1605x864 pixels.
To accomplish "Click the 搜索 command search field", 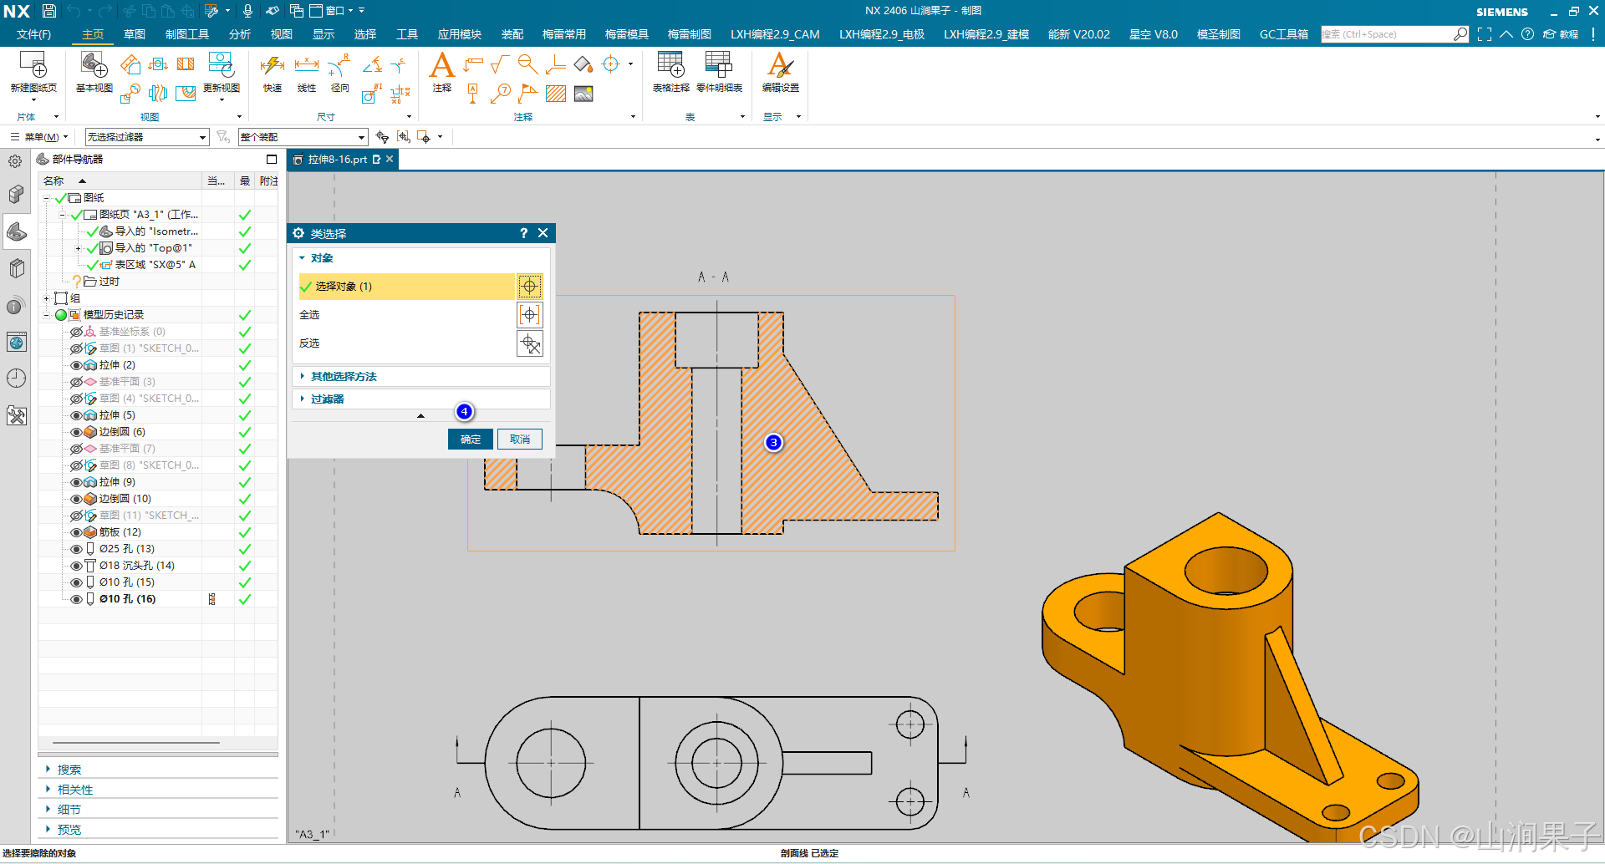I will point(1388,34).
